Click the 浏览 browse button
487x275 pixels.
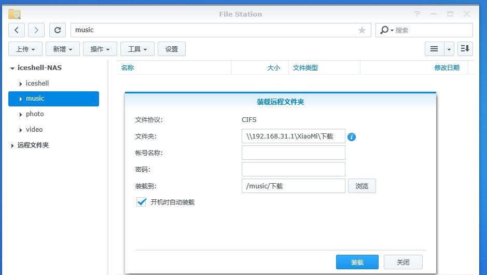pyautogui.click(x=361, y=186)
